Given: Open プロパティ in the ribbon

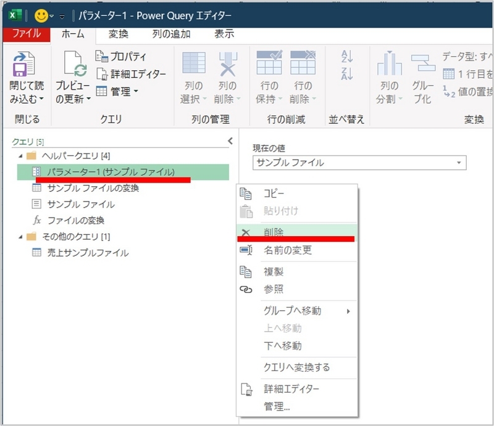Looking at the screenshot, I should [x=121, y=56].
